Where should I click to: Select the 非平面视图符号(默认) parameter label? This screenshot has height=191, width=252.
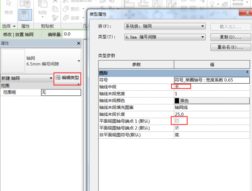(x=120, y=135)
